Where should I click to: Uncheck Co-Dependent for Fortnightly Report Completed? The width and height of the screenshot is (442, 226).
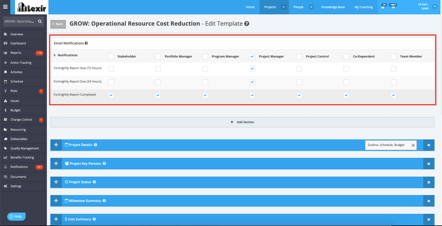pyautogui.click(x=346, y=95)
